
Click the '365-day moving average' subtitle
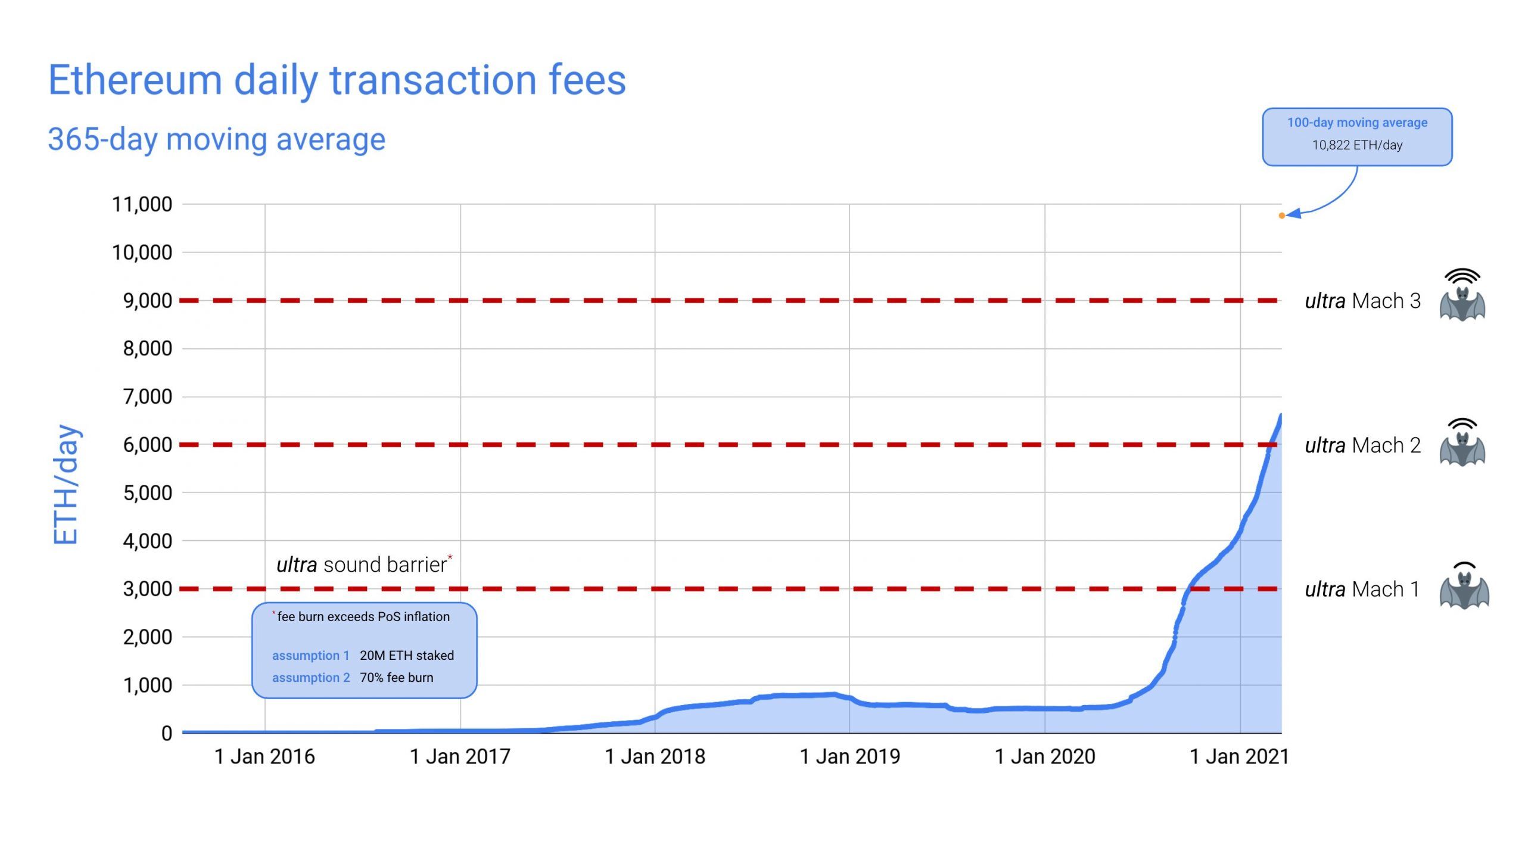216,139
